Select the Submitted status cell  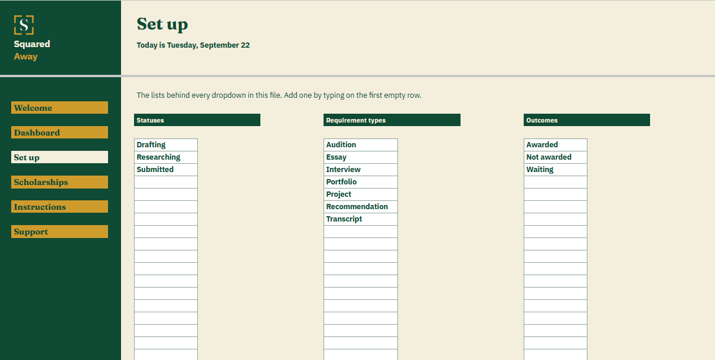tap(166, 170)
